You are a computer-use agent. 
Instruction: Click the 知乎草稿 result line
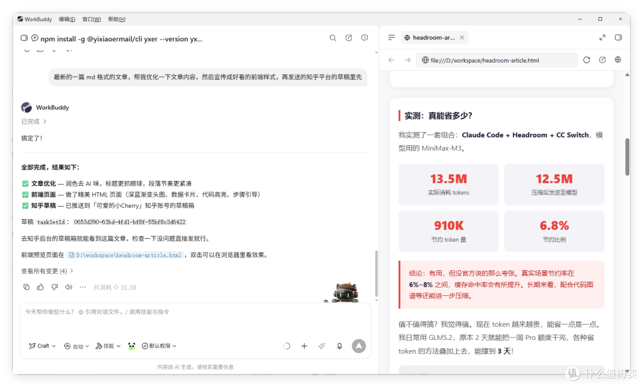click(x=108, y=205)
